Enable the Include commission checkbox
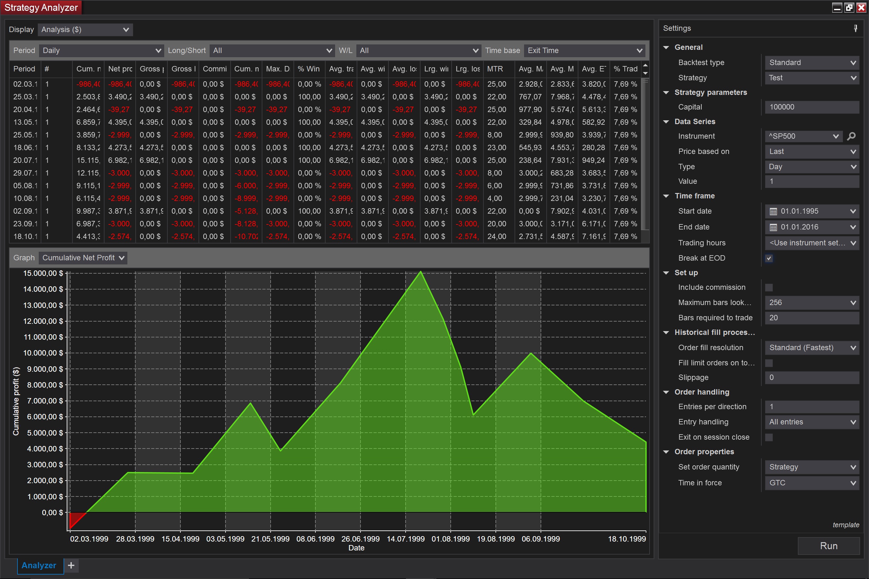The width and height of the screenshot is (869, 579). tap(769, 288)
